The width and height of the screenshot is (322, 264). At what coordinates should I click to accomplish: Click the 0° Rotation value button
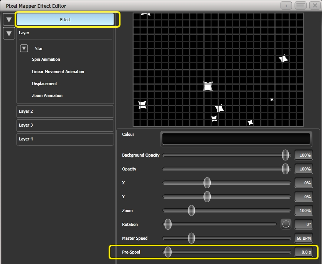(x=304, y=224)
